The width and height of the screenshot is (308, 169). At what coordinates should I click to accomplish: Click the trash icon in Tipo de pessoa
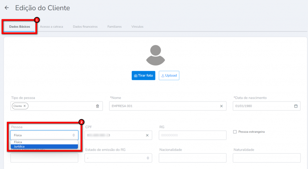97,106
